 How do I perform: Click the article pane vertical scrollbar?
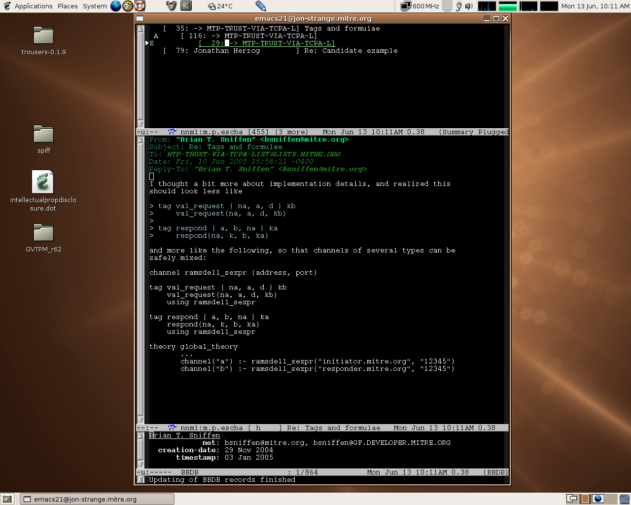pyautogui.click(x=140, y=280)
